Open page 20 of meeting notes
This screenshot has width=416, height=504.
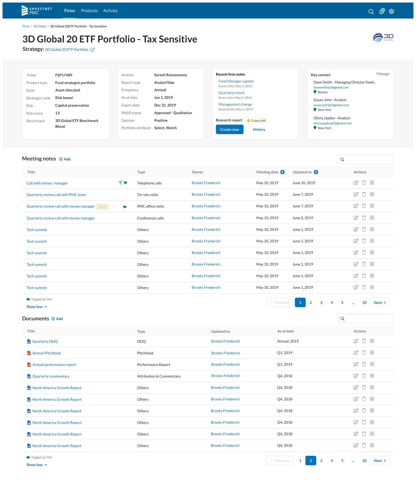364,303
